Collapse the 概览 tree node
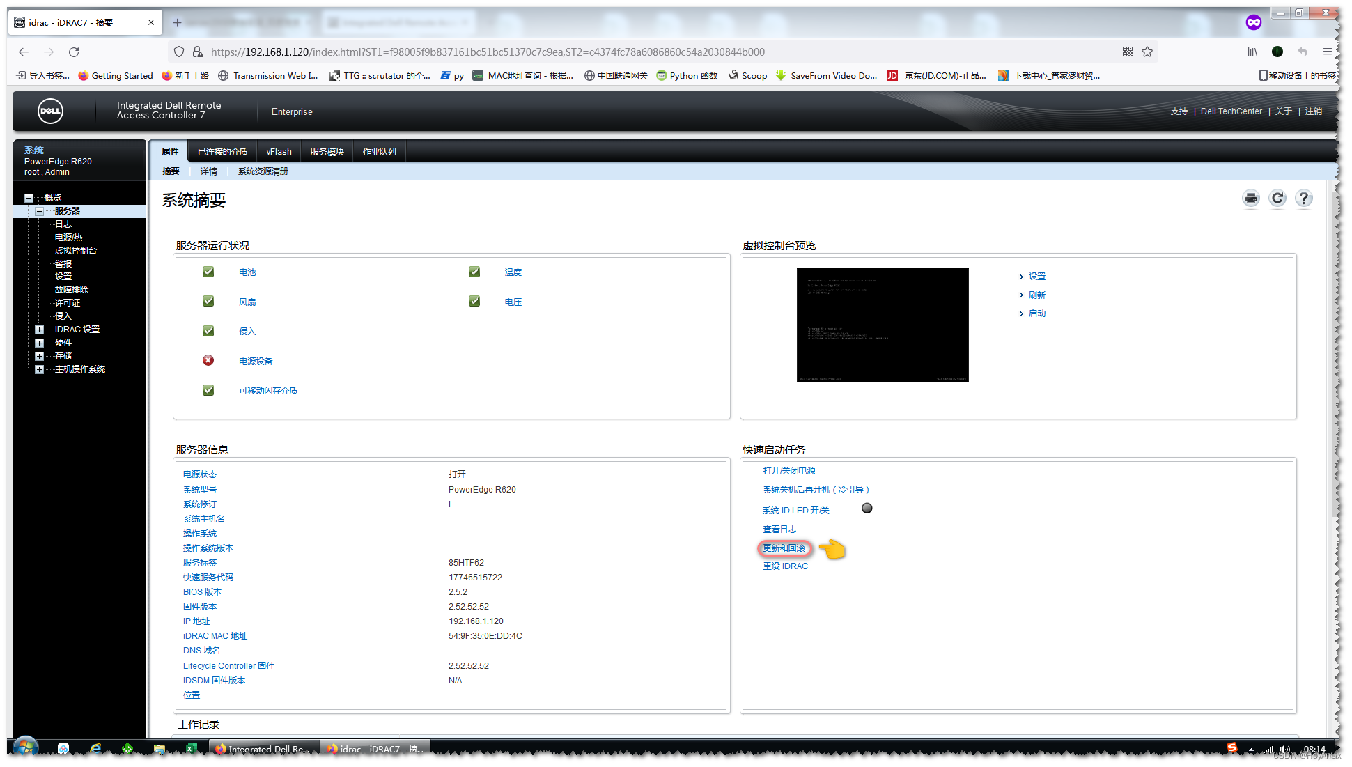 [29, 198]
